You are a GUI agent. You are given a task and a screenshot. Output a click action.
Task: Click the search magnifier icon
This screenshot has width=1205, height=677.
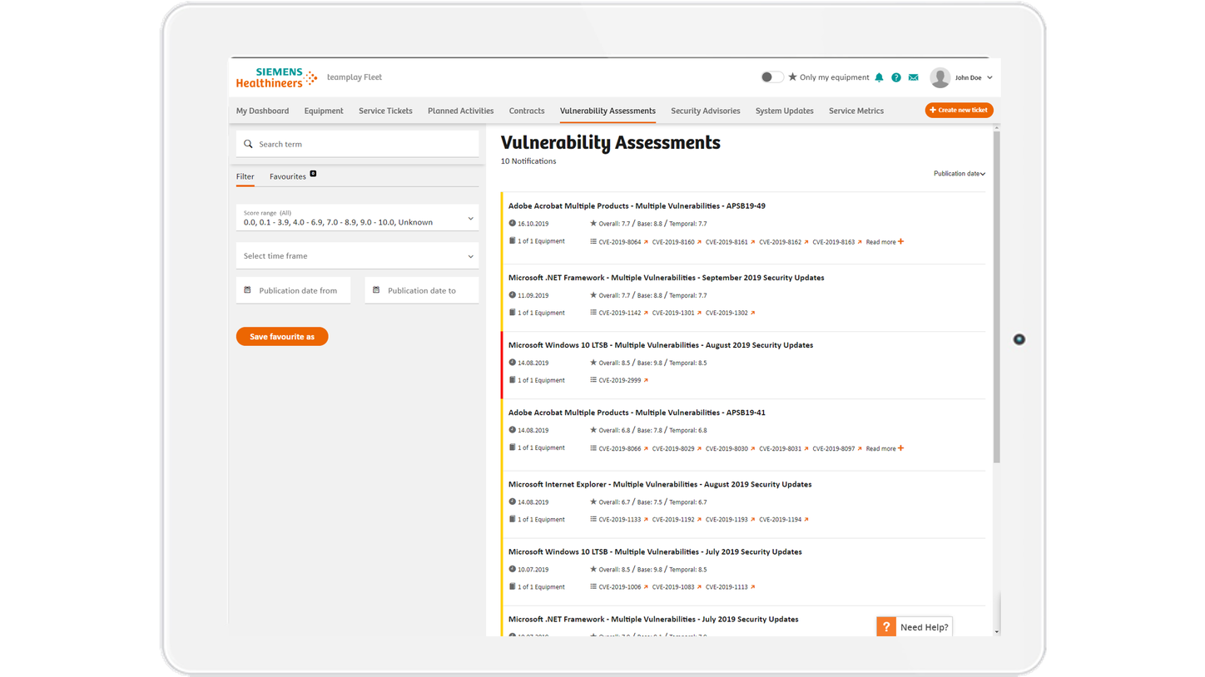(x=248, y=144)
